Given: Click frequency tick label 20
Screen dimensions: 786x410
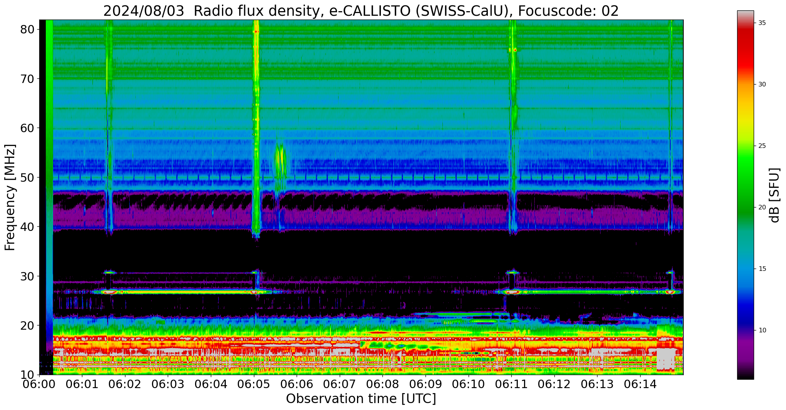Looking at the screenshot, I should point(28,325).
